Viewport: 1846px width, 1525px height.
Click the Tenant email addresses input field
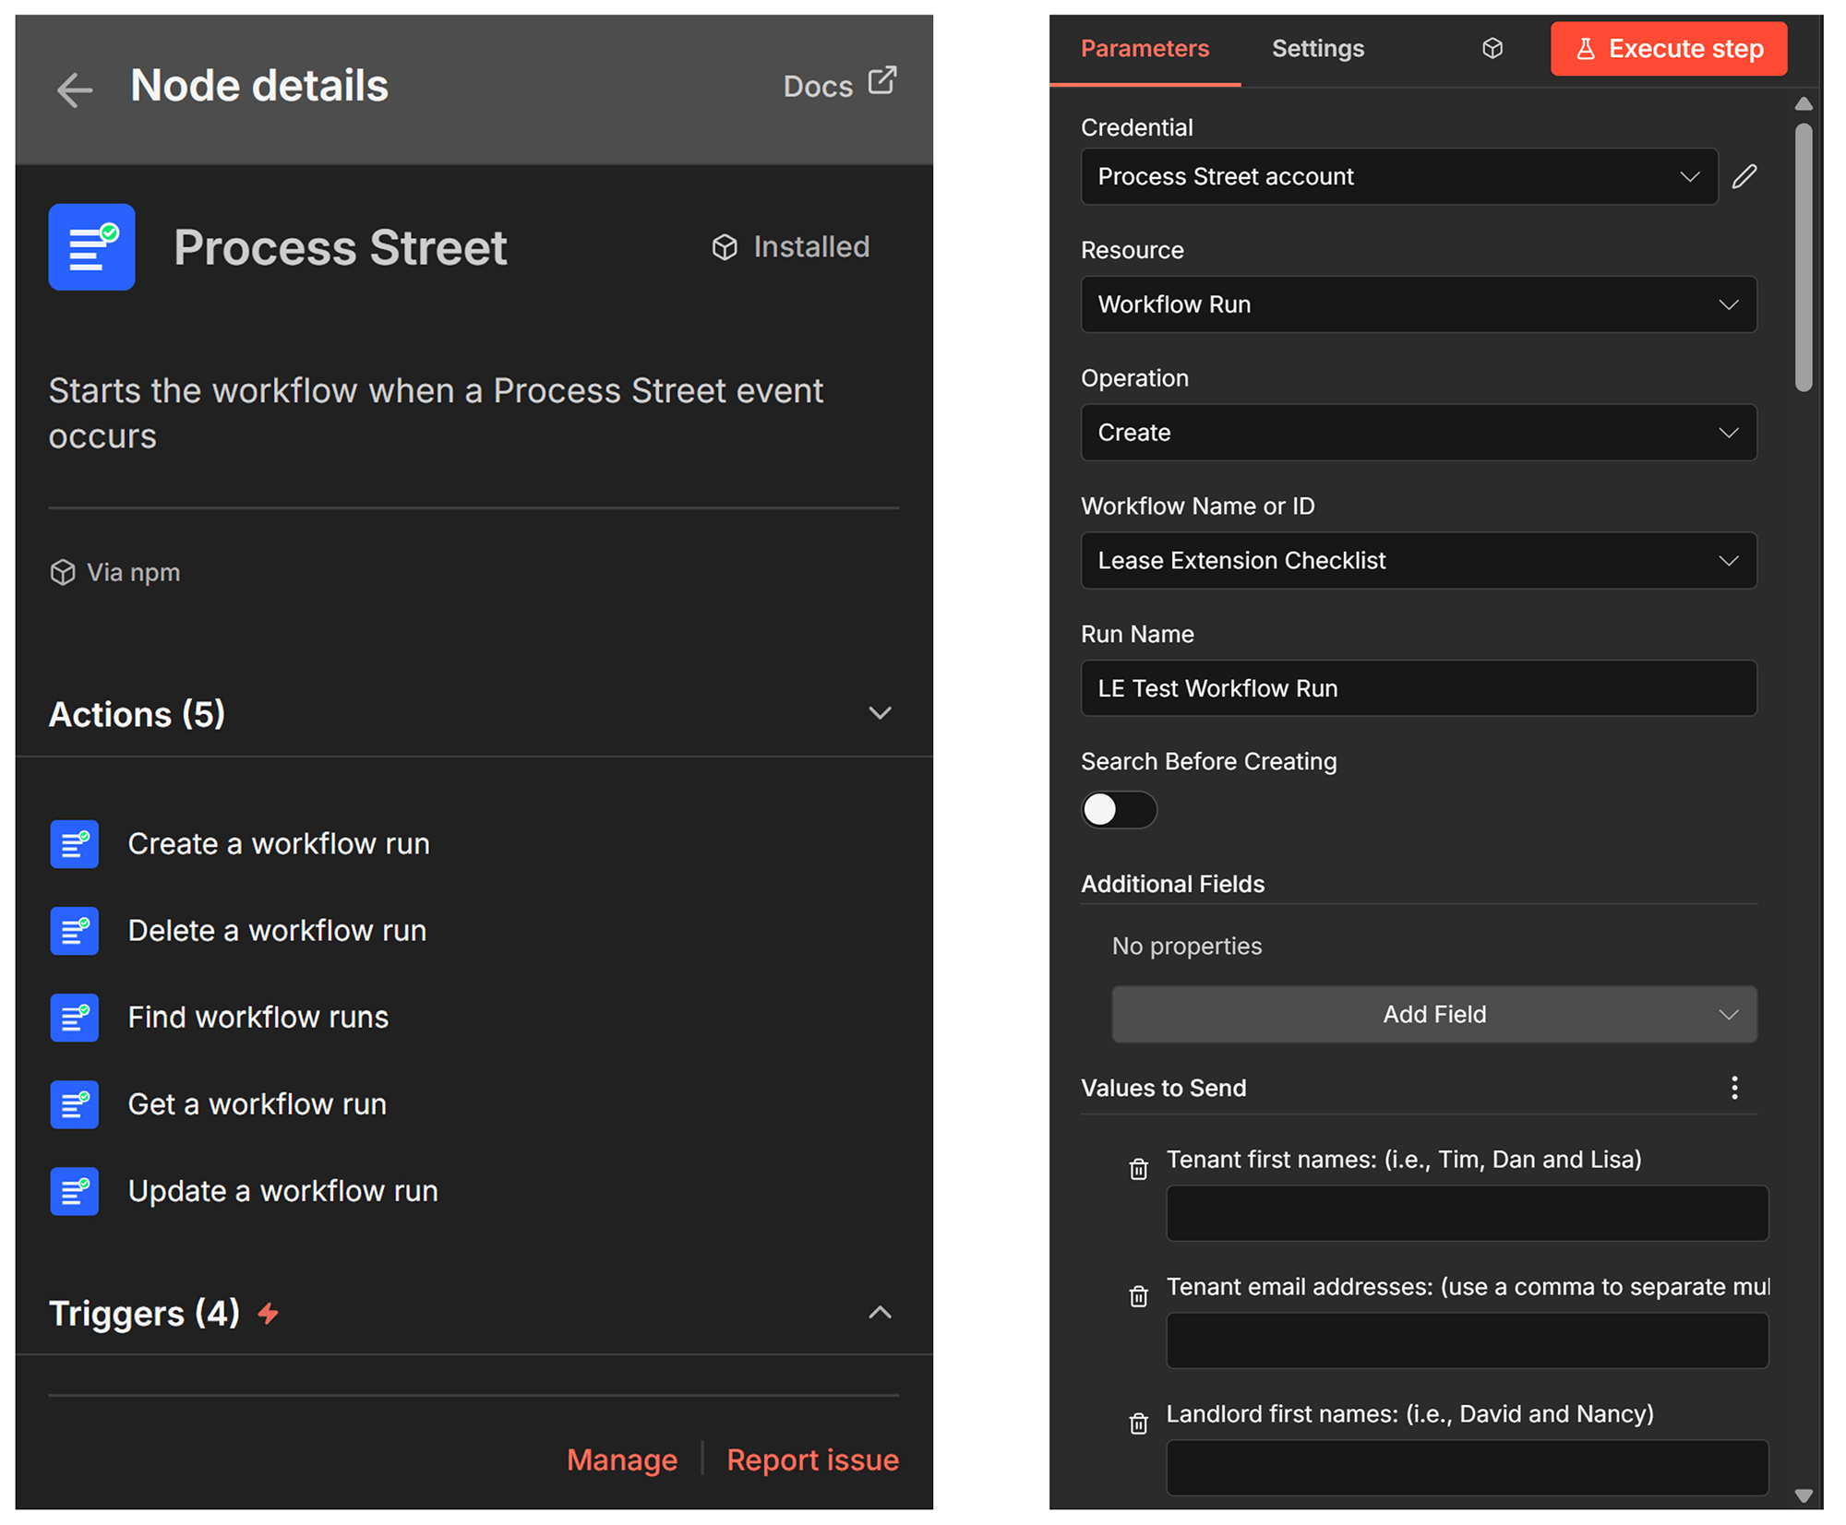pyautogui.click(x=1467, y=1340)
